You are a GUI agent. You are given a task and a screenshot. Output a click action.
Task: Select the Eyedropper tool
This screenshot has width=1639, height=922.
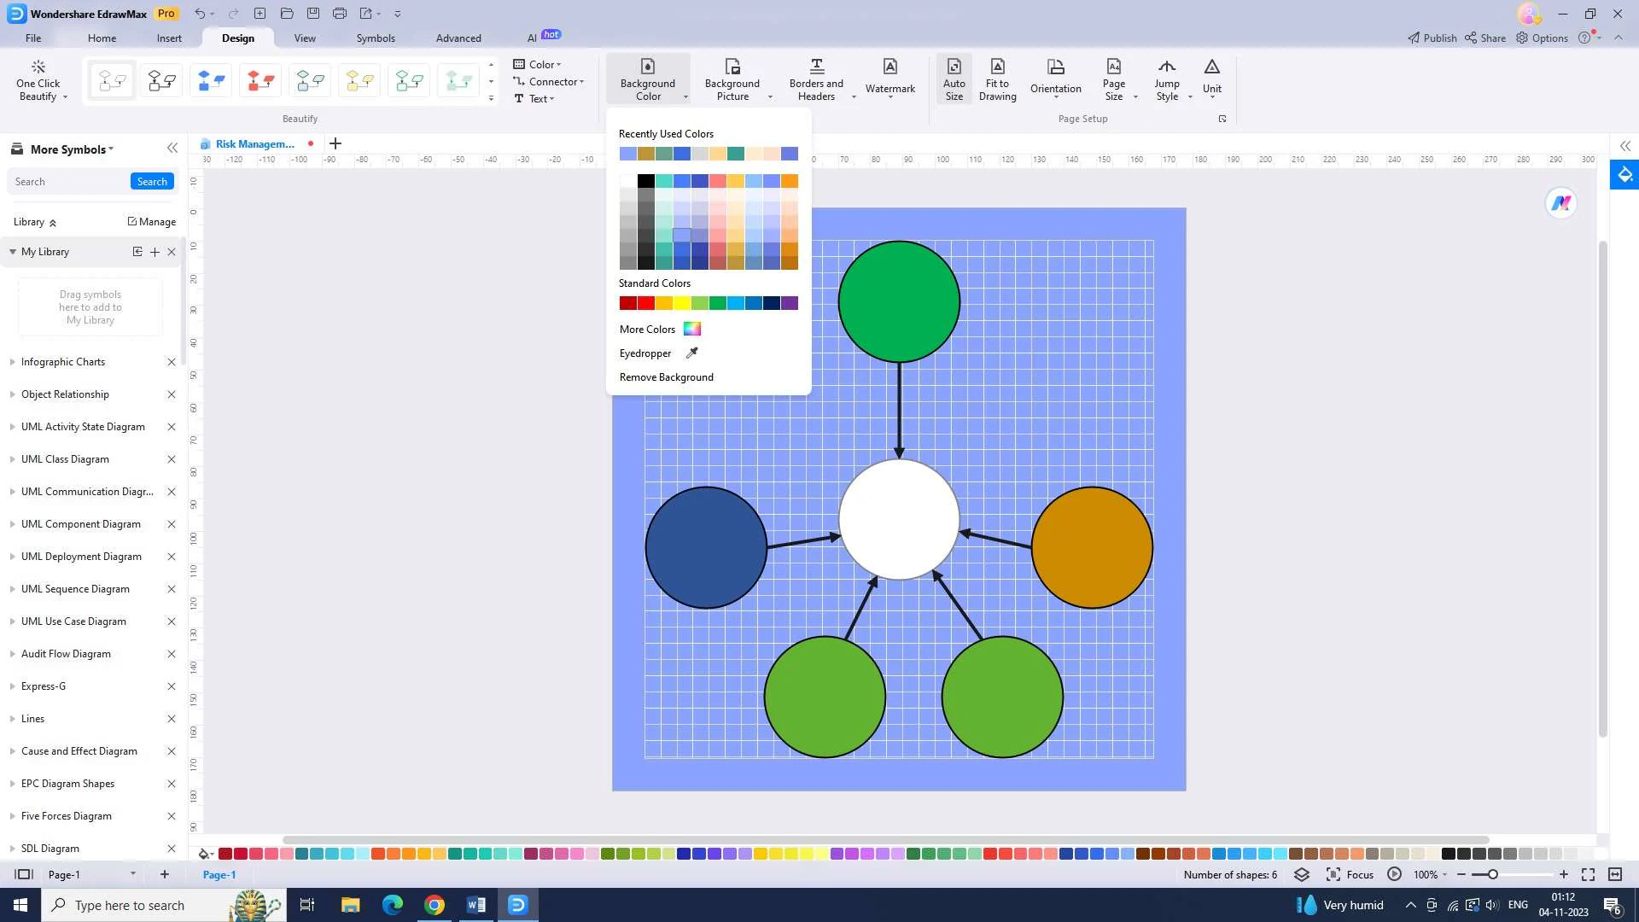tap(658, 353)
